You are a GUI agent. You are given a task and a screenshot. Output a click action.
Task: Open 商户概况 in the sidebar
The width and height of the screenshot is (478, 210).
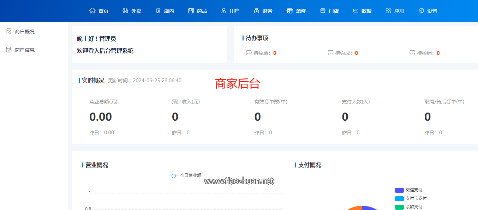24,32
